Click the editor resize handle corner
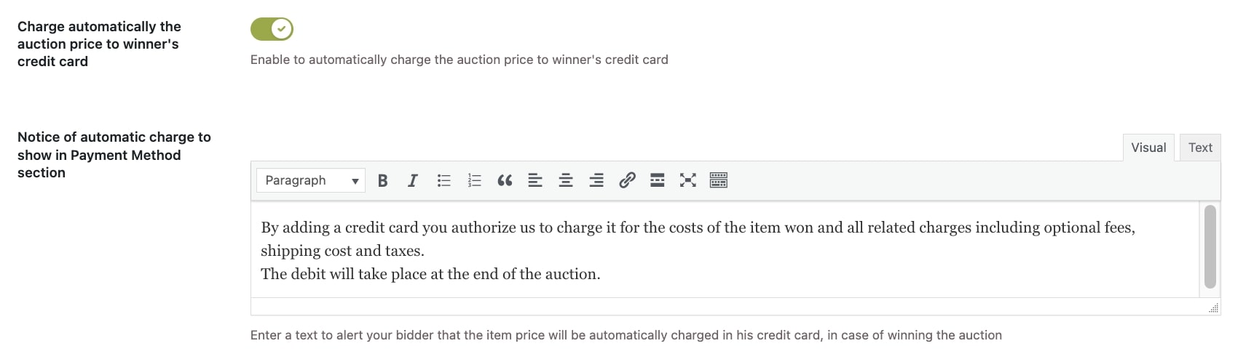1254x362 pixels. pos(1213,308)
